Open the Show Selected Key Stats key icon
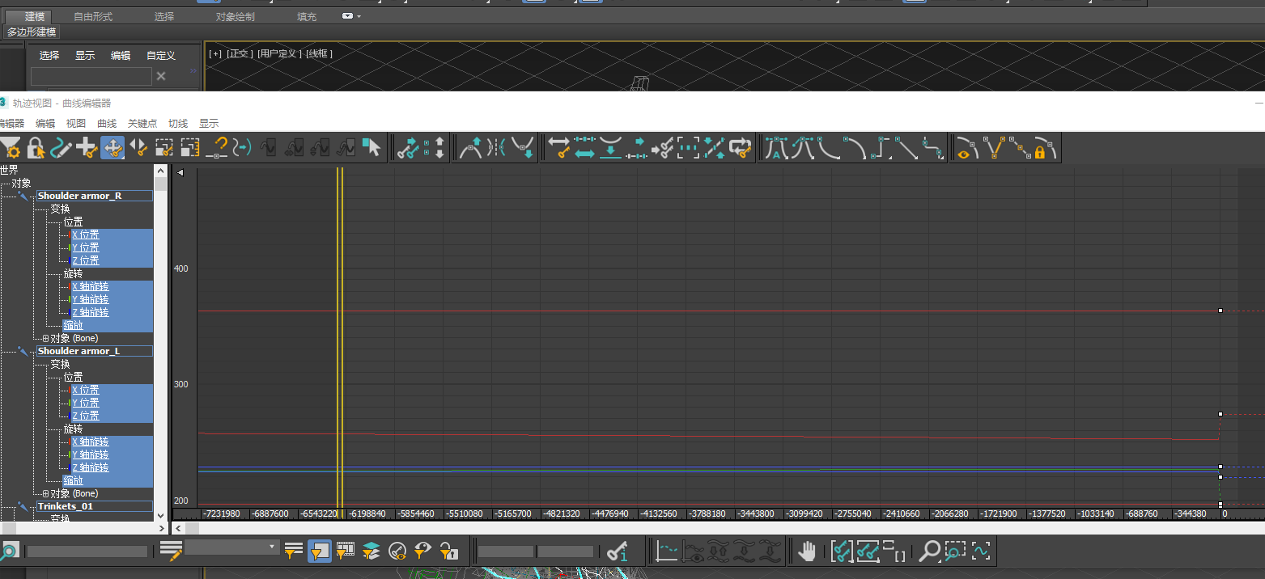 (x=618, y=552)
